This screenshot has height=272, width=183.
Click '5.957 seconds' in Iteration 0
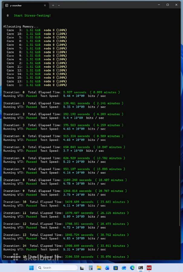pos(75,92)
